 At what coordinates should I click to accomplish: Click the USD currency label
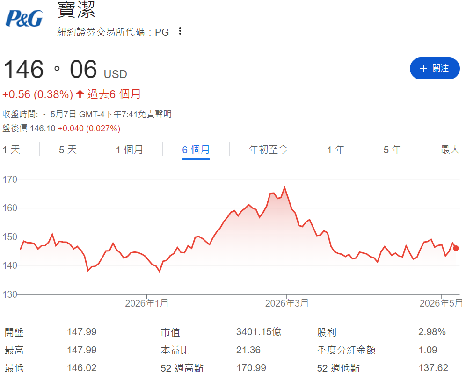[x=115, y=74]
